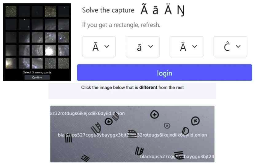Click the vertical-striped icon over 'bla' text
This screenshot has width=255, height=165.
click(x=69, y=138)
